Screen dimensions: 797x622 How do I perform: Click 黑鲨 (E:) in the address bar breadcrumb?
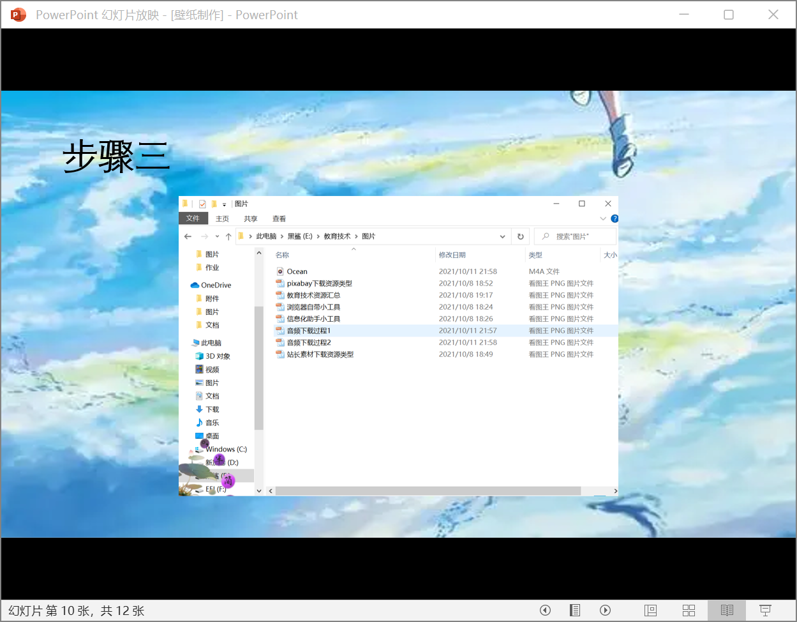click(x=300, y=236)
